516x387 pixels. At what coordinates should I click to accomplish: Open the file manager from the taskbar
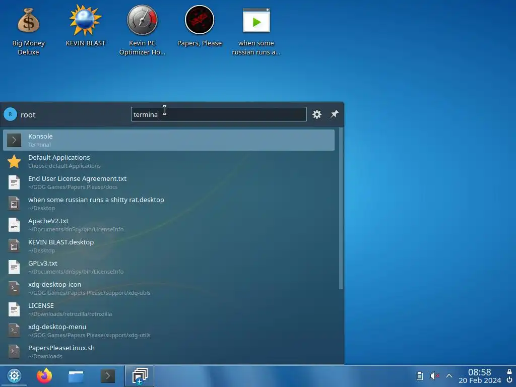pyautogui.click(x=76, y=376)
